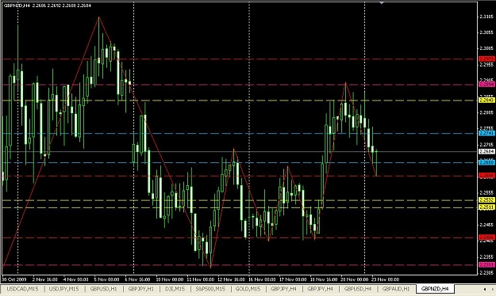Click the yellow 2.2532 price label
The width and height of the screenshot is (496, 296).
tap(486, 200)
